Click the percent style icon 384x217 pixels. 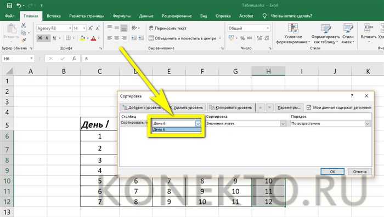pos(242,38)
